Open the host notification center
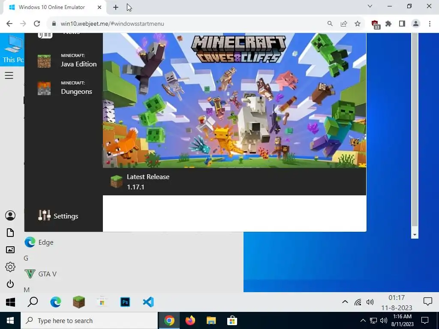Screen dimensions: 439x329 pyautogui.click(x=425, y=320)
